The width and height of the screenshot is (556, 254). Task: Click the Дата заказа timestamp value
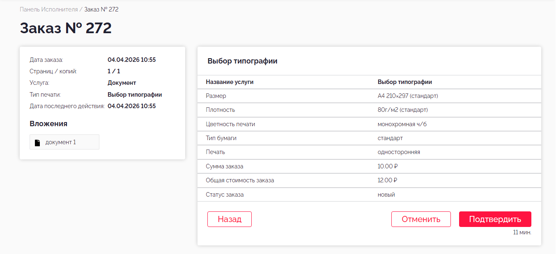(131, 60)
